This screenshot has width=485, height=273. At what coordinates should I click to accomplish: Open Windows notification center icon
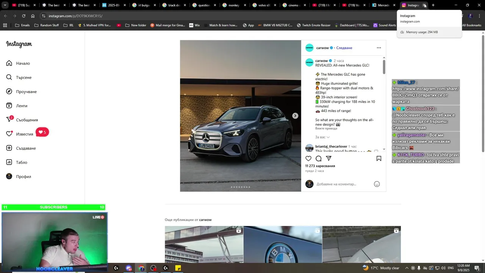point(477,268)
